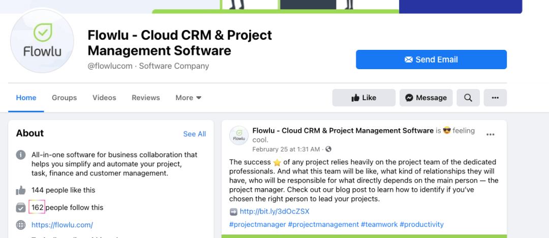The height and width of the screenshot is (238, 549).
Task: Open the Flowlu page profile picture
Action: click(x=42, y=41)
